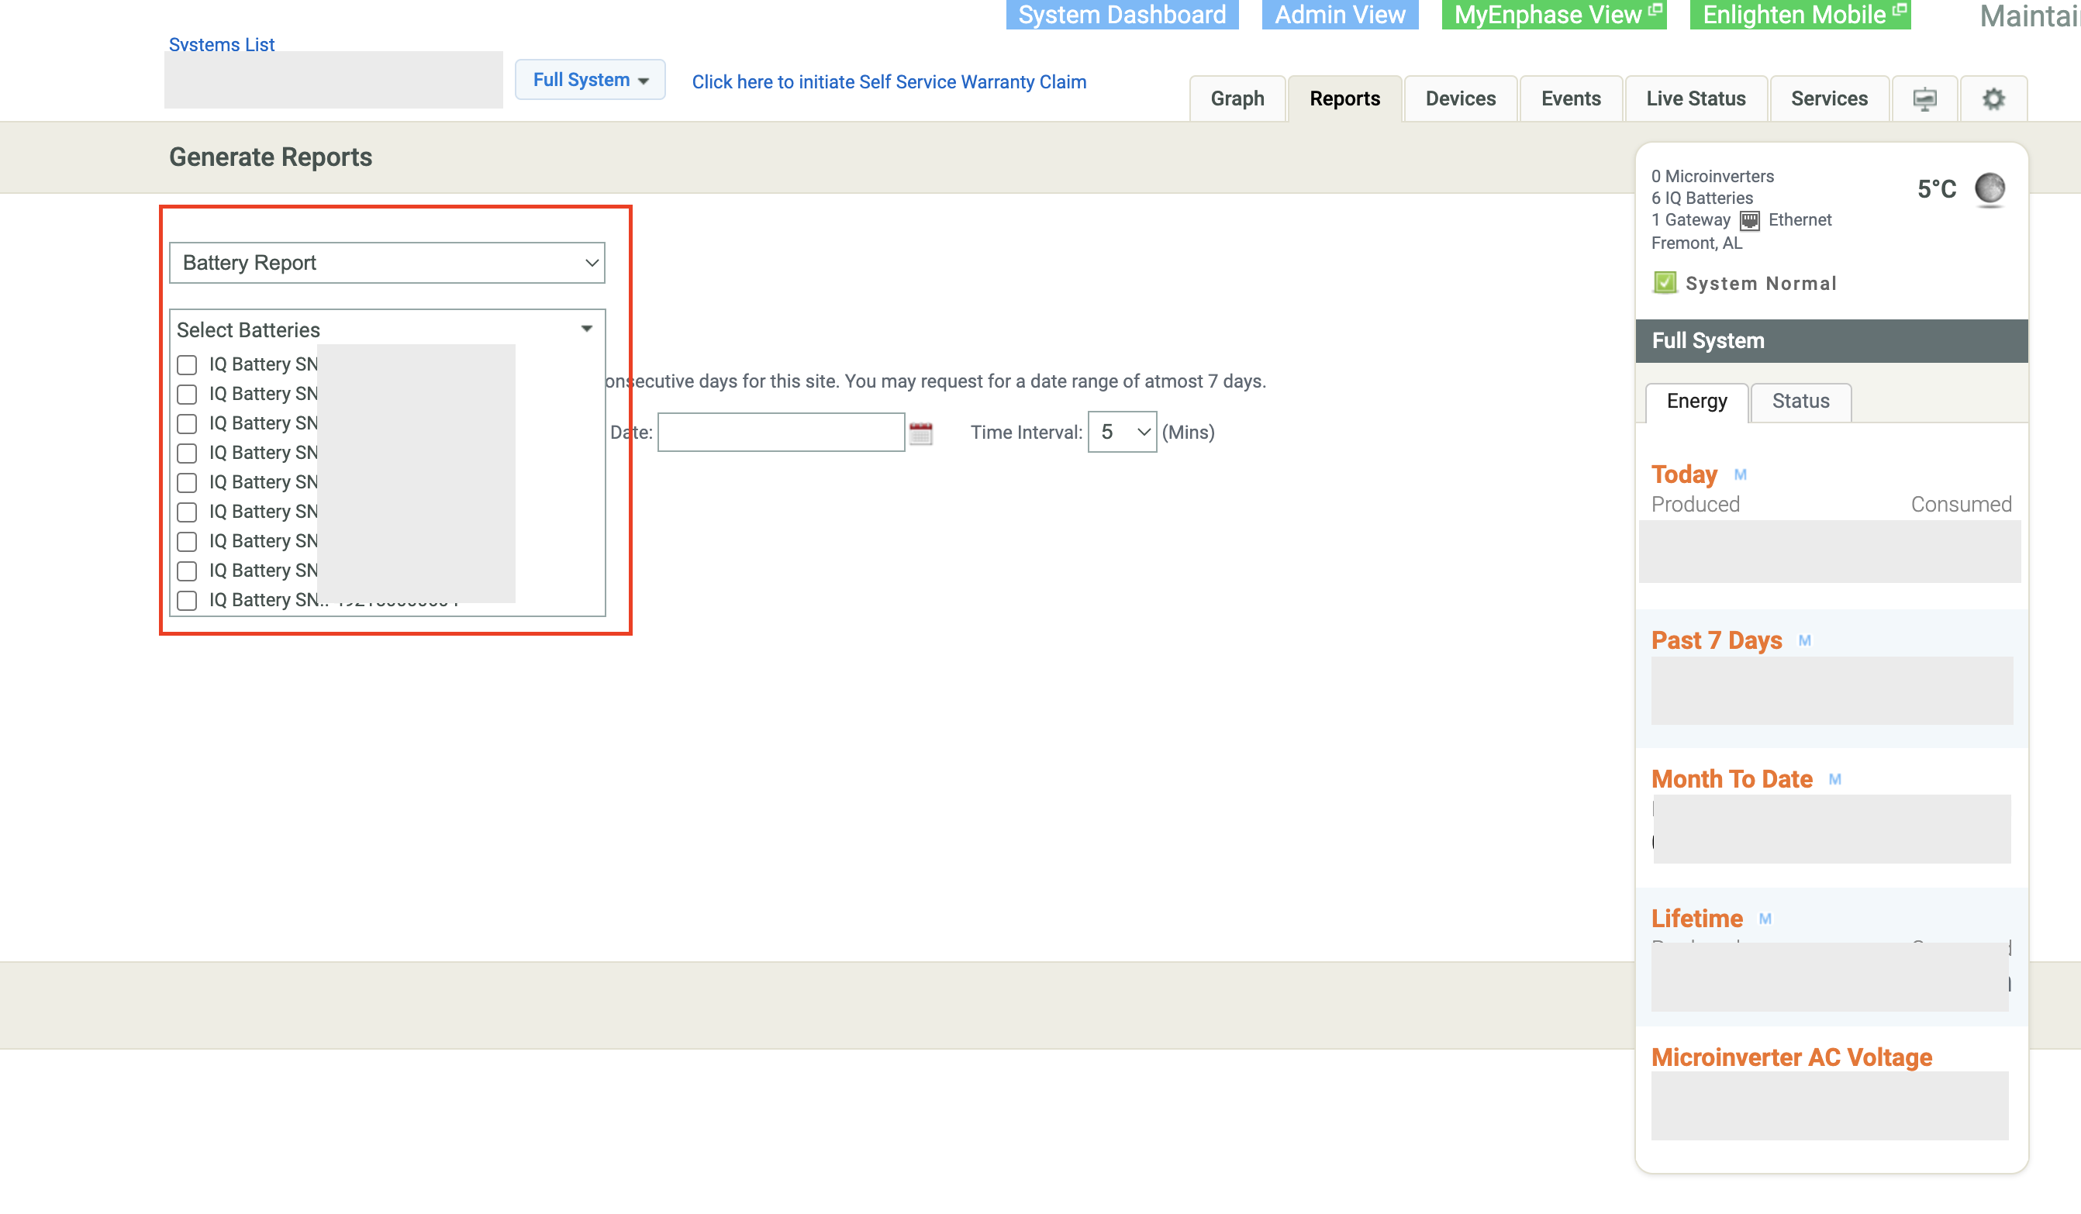Switch to the Devices tab
This screenshot has height=1214, width=2081.
[x=1460, y=99]
